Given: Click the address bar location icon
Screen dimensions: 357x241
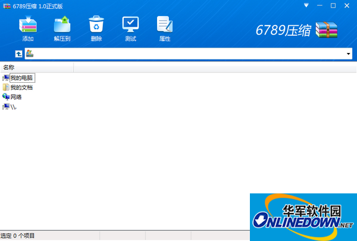Looking at the screenshot, I should click(x=30, y=54).
